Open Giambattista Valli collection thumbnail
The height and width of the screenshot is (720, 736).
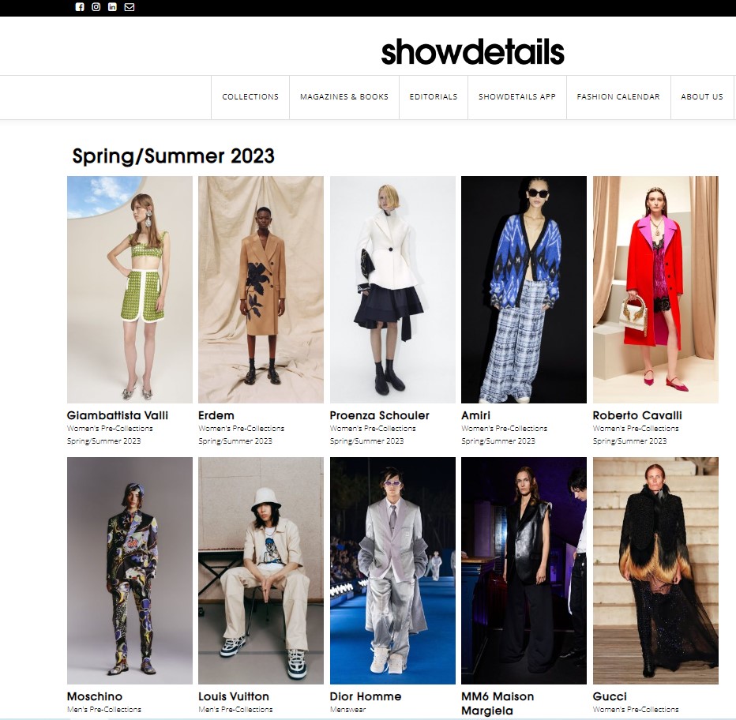pos(130,290)
